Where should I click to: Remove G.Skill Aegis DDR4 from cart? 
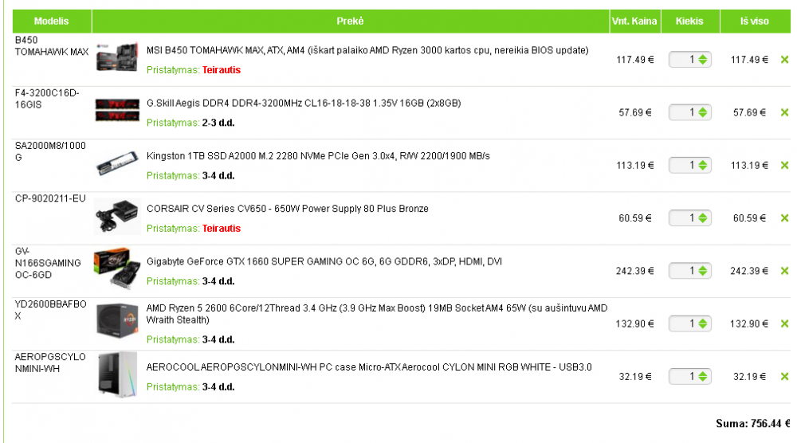pyautogui.click(x=785, y=113)
